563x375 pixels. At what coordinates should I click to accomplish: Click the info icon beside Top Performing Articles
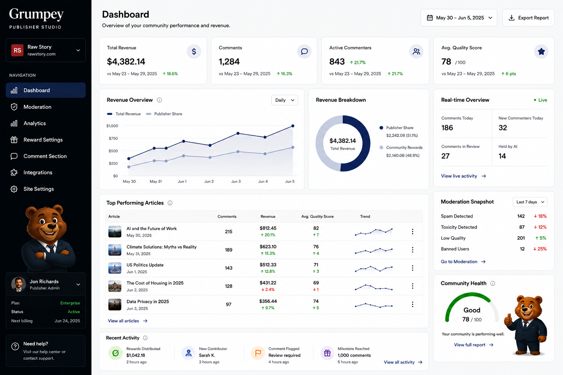[170, 203]
